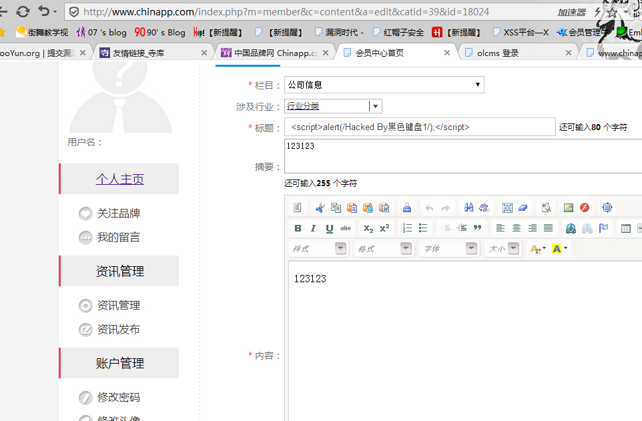
Task: Open the 栏目 公司信息 dropdown
Action: point(384,85)
